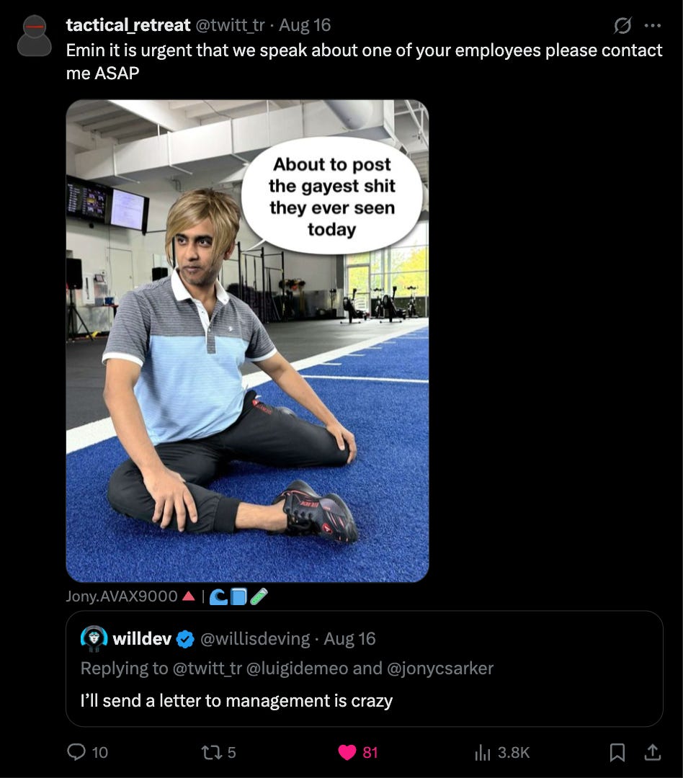
Task: Open the Aug 16 post timestamp
Action: [305, 24]
